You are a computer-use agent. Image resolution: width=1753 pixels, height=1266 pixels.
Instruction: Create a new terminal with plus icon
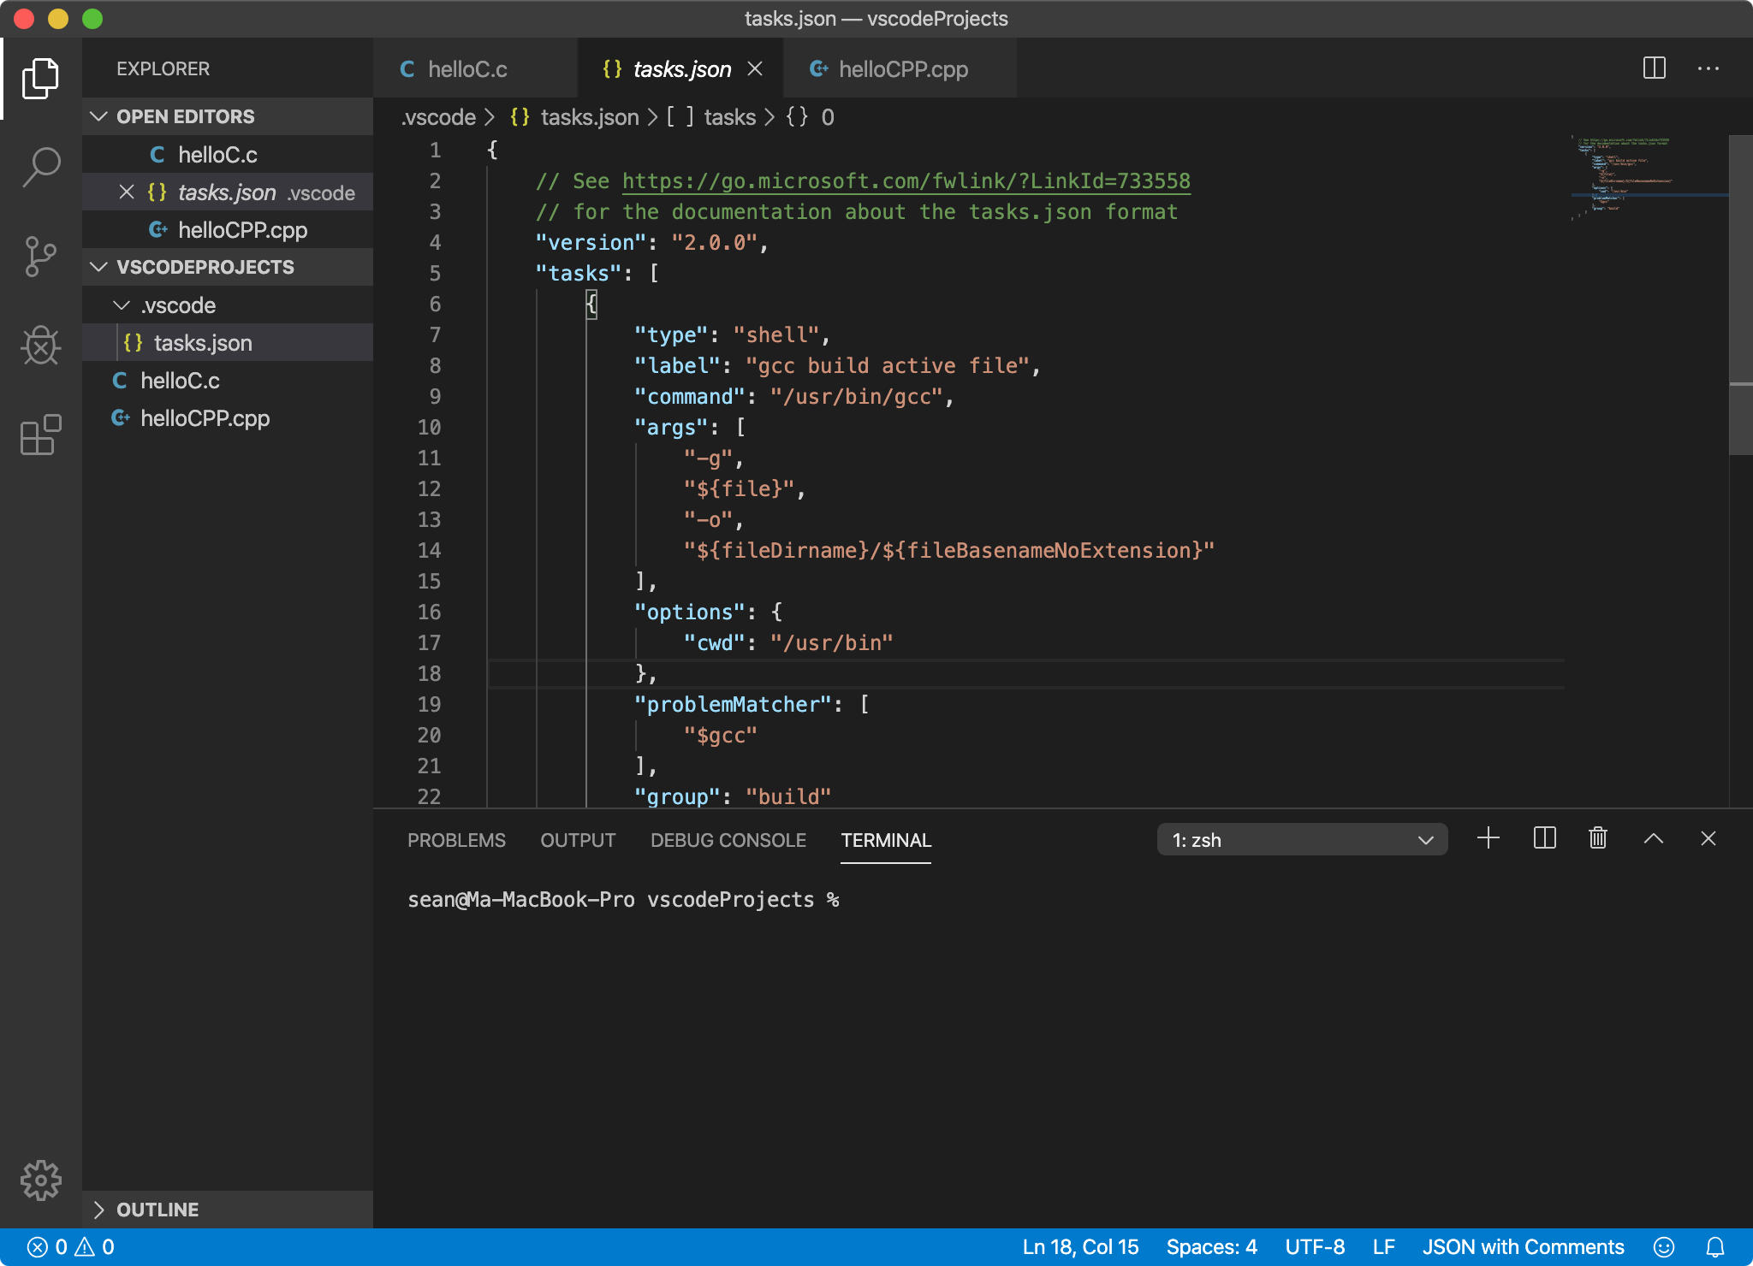coord(1489,838)
